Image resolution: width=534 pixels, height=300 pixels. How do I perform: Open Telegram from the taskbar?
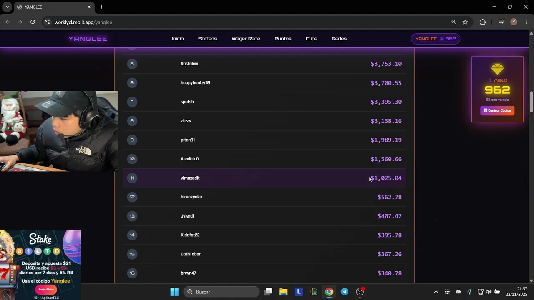coord(345,292)
